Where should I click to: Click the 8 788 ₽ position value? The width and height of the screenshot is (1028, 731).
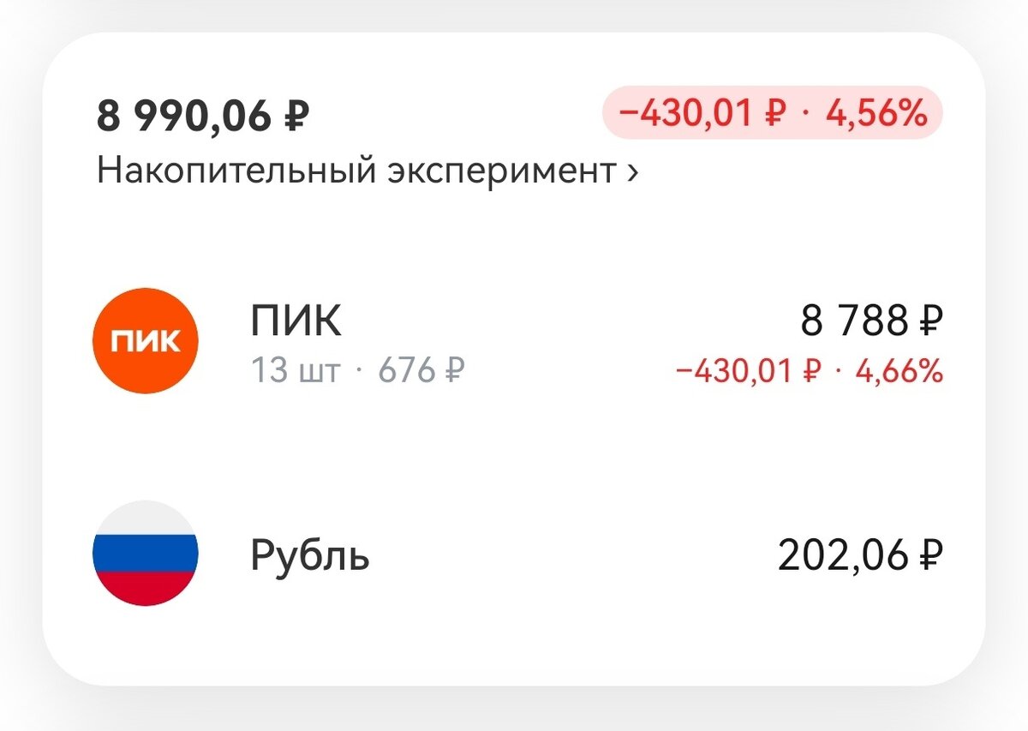click(868, 319)
